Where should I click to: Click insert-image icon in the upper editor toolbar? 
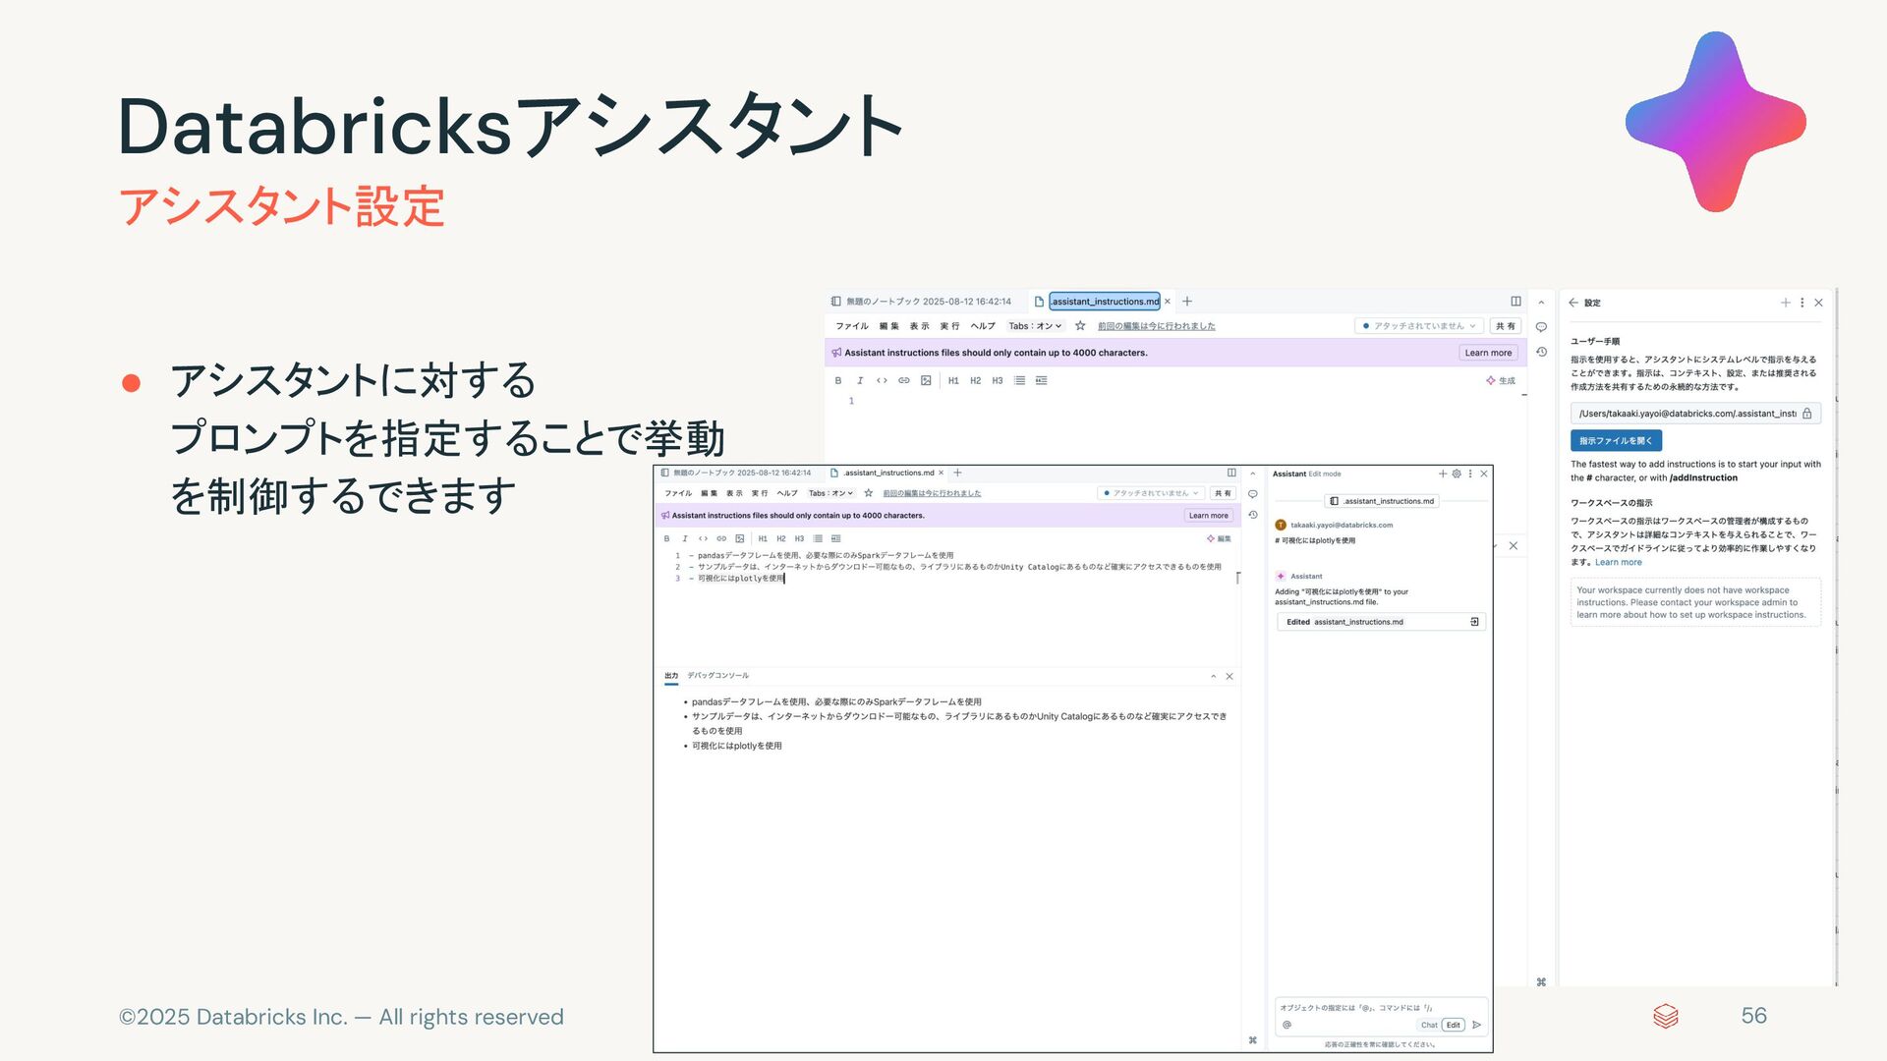(x=926, y=381)
